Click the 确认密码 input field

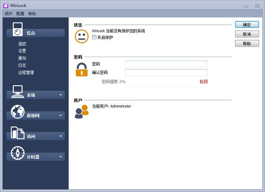(166, 73)
